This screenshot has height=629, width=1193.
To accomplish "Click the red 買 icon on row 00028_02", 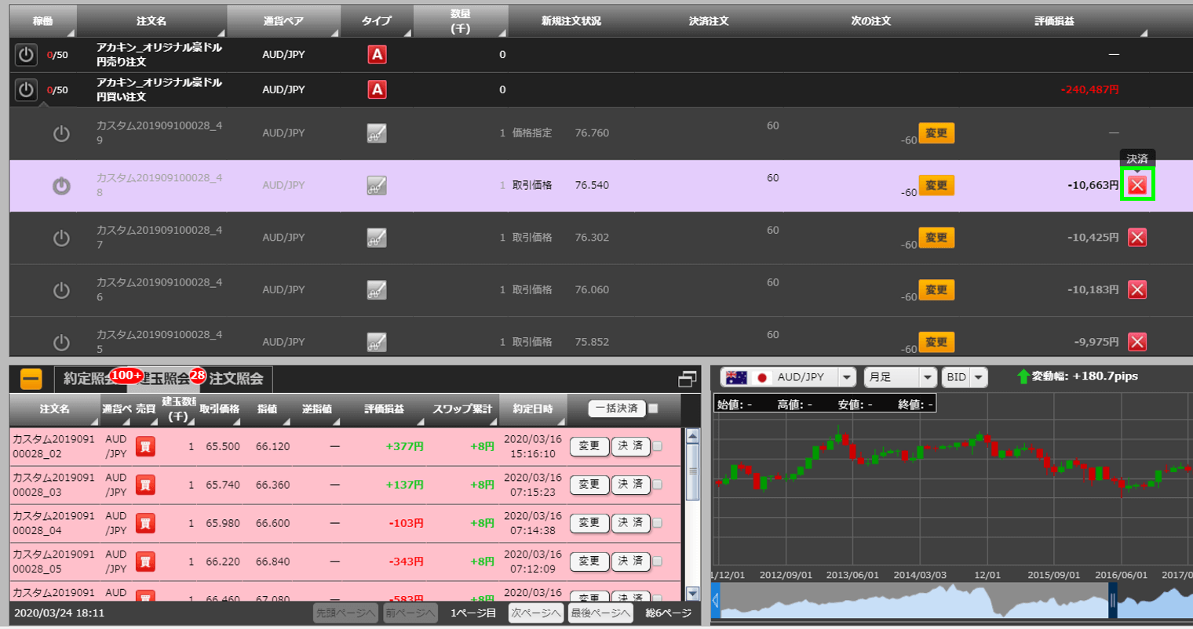I will click(145, 446).
